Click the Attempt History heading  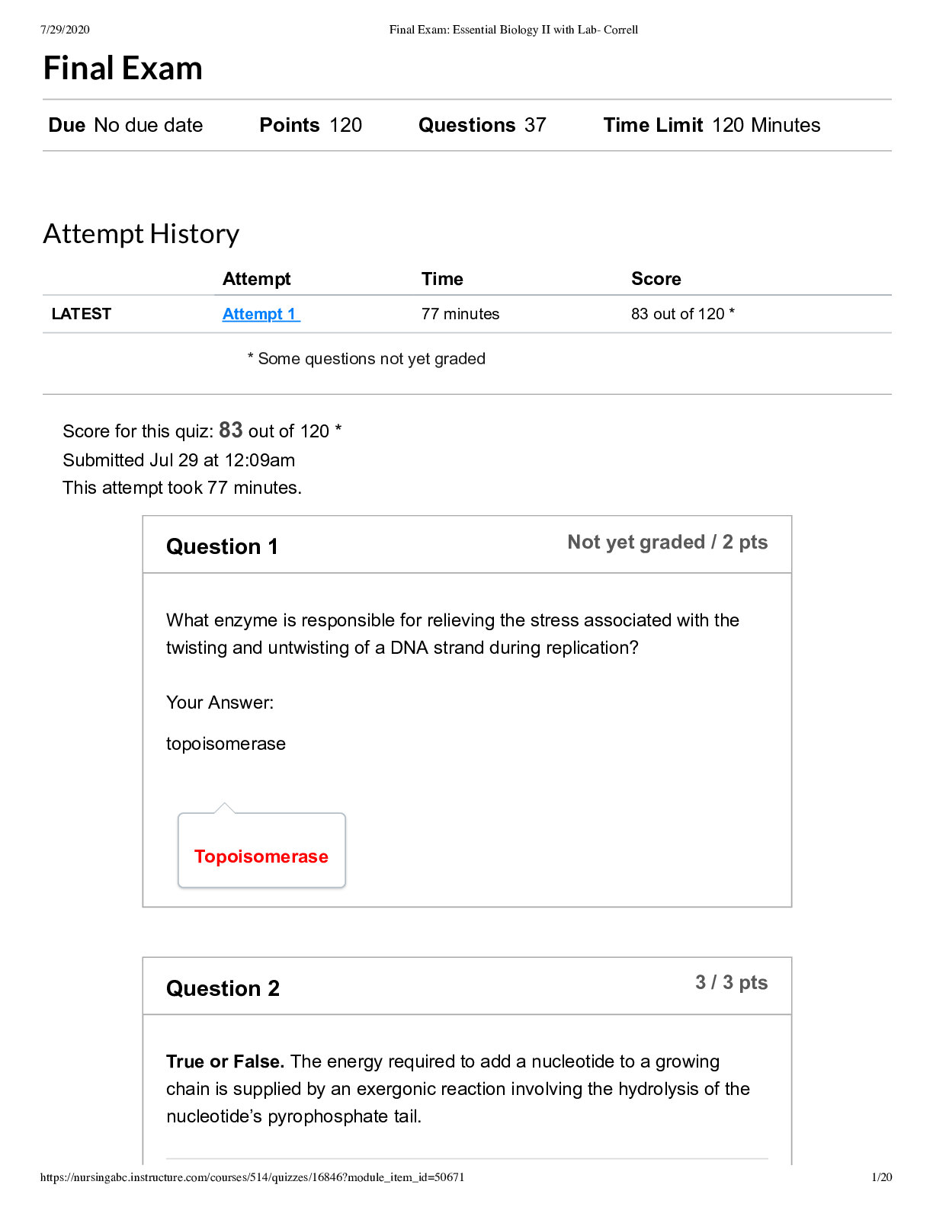(x=141, y=234)
